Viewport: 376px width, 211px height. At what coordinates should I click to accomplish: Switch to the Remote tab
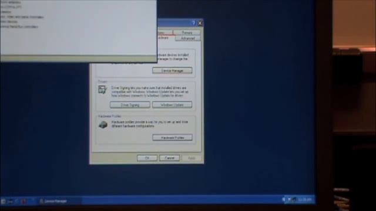coord(187,33)
